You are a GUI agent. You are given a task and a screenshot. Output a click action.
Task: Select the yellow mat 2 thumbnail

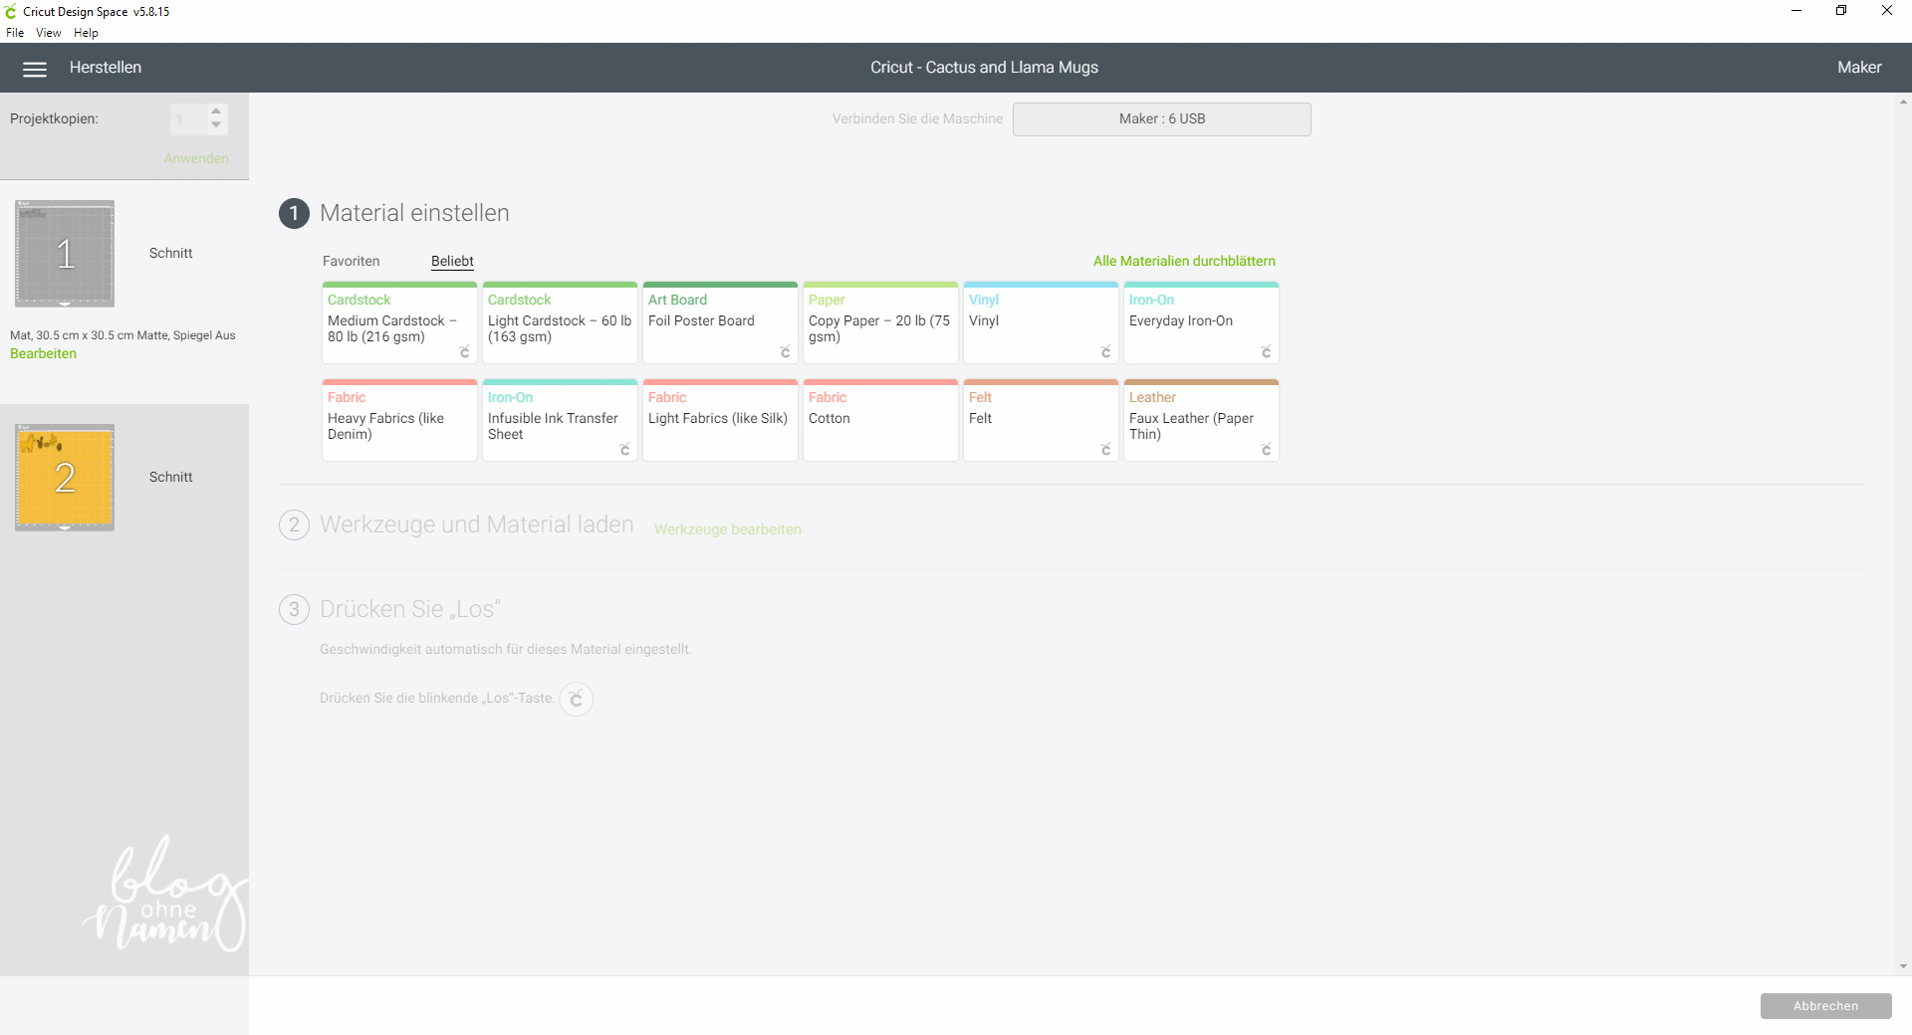[x=65, y=478]
